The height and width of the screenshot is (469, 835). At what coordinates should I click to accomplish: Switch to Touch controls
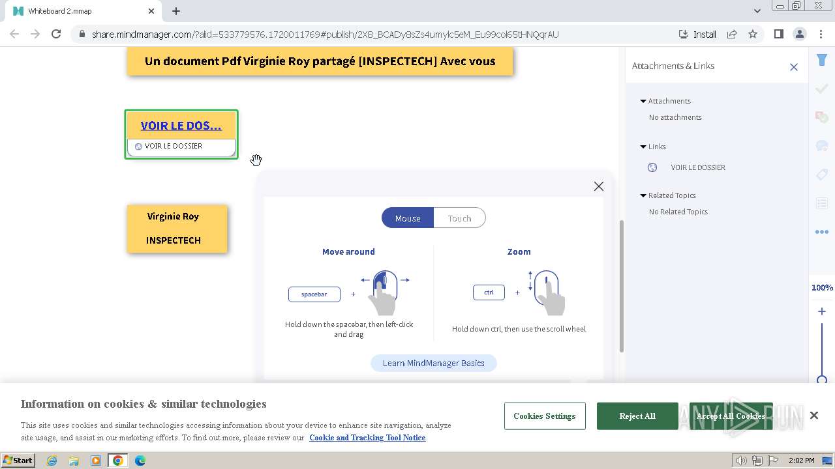(459, 218)
